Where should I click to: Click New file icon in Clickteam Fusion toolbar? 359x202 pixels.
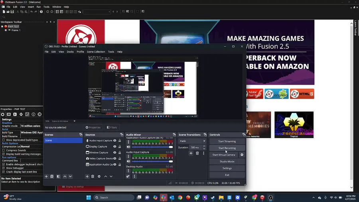click(x=4, y=12)
